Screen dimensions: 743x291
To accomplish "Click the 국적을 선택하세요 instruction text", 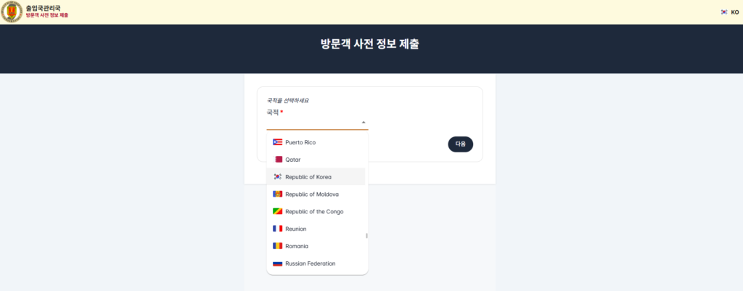I will click(289, 100).
